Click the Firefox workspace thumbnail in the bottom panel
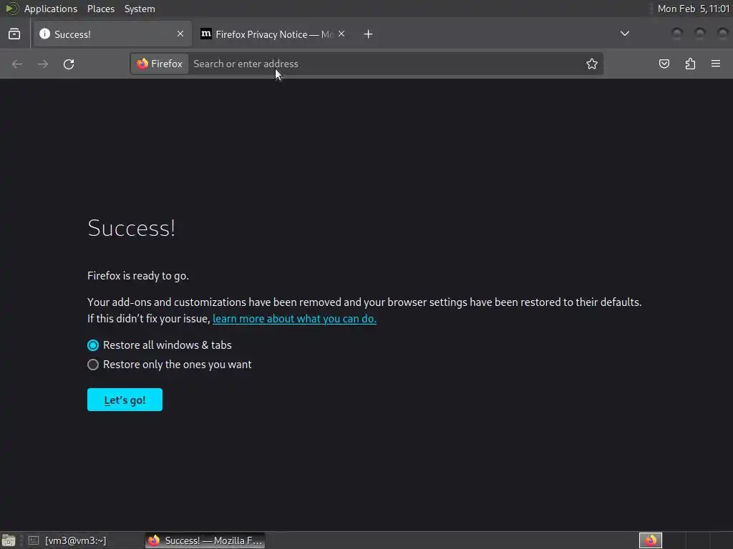 [651, 540]
